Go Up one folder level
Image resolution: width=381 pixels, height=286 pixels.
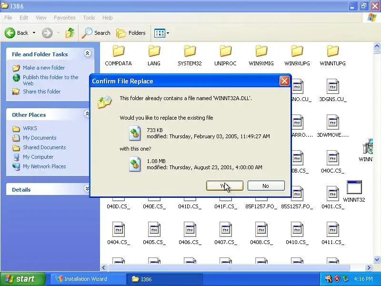pyautogui.click(x=70, y=33)
